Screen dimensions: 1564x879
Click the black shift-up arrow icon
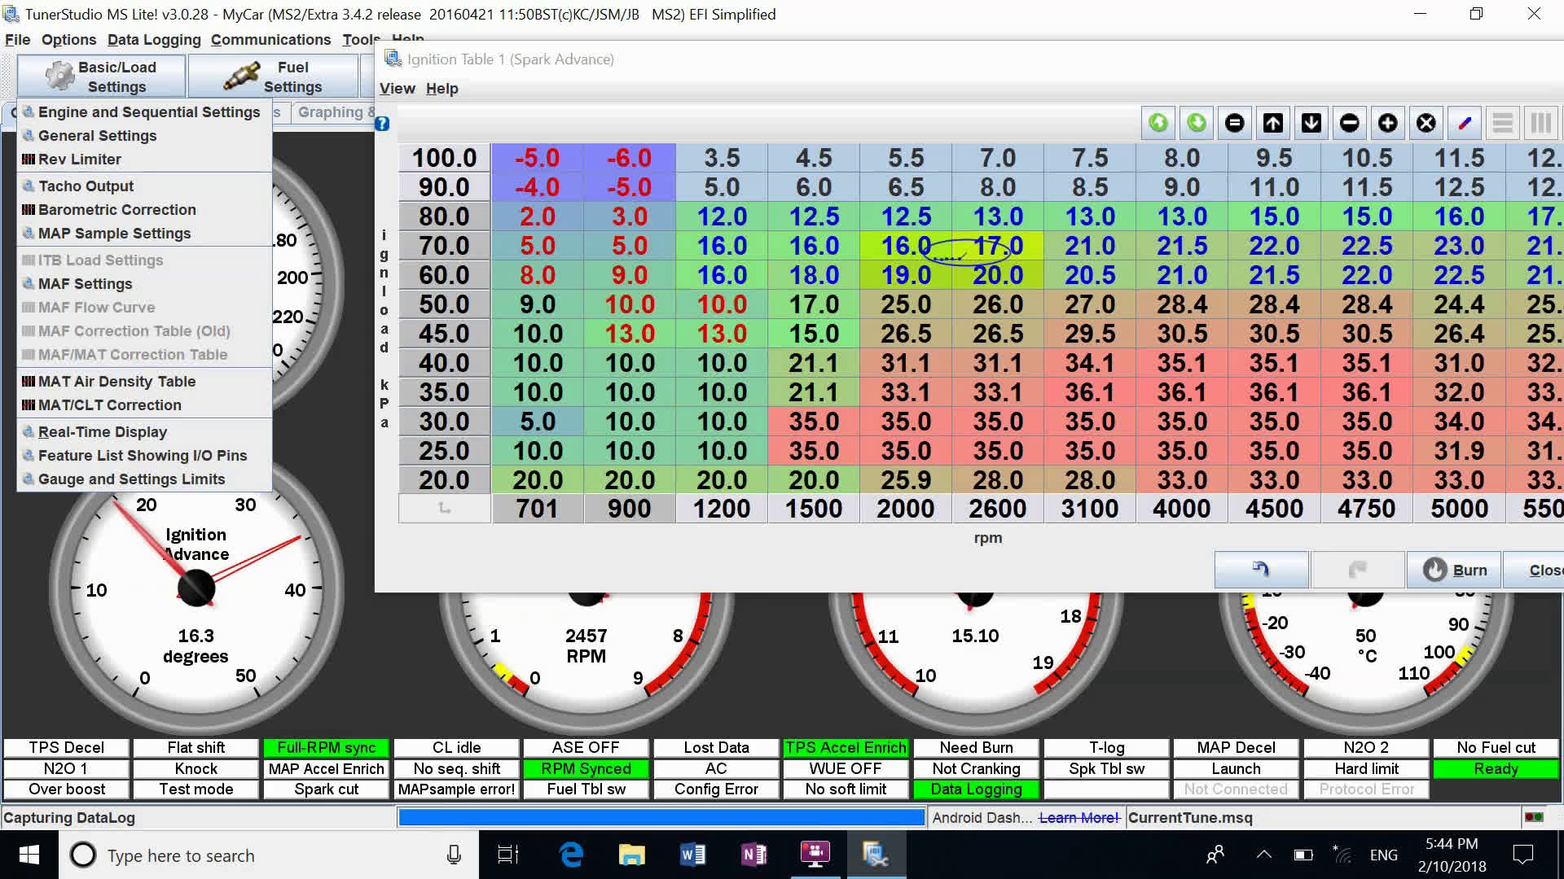[x=1272, y=123]
